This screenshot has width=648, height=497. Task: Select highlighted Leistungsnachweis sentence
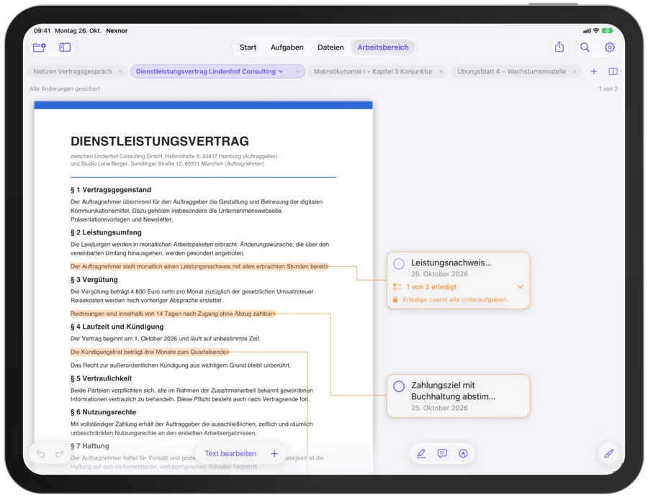(x=199, y=267)
